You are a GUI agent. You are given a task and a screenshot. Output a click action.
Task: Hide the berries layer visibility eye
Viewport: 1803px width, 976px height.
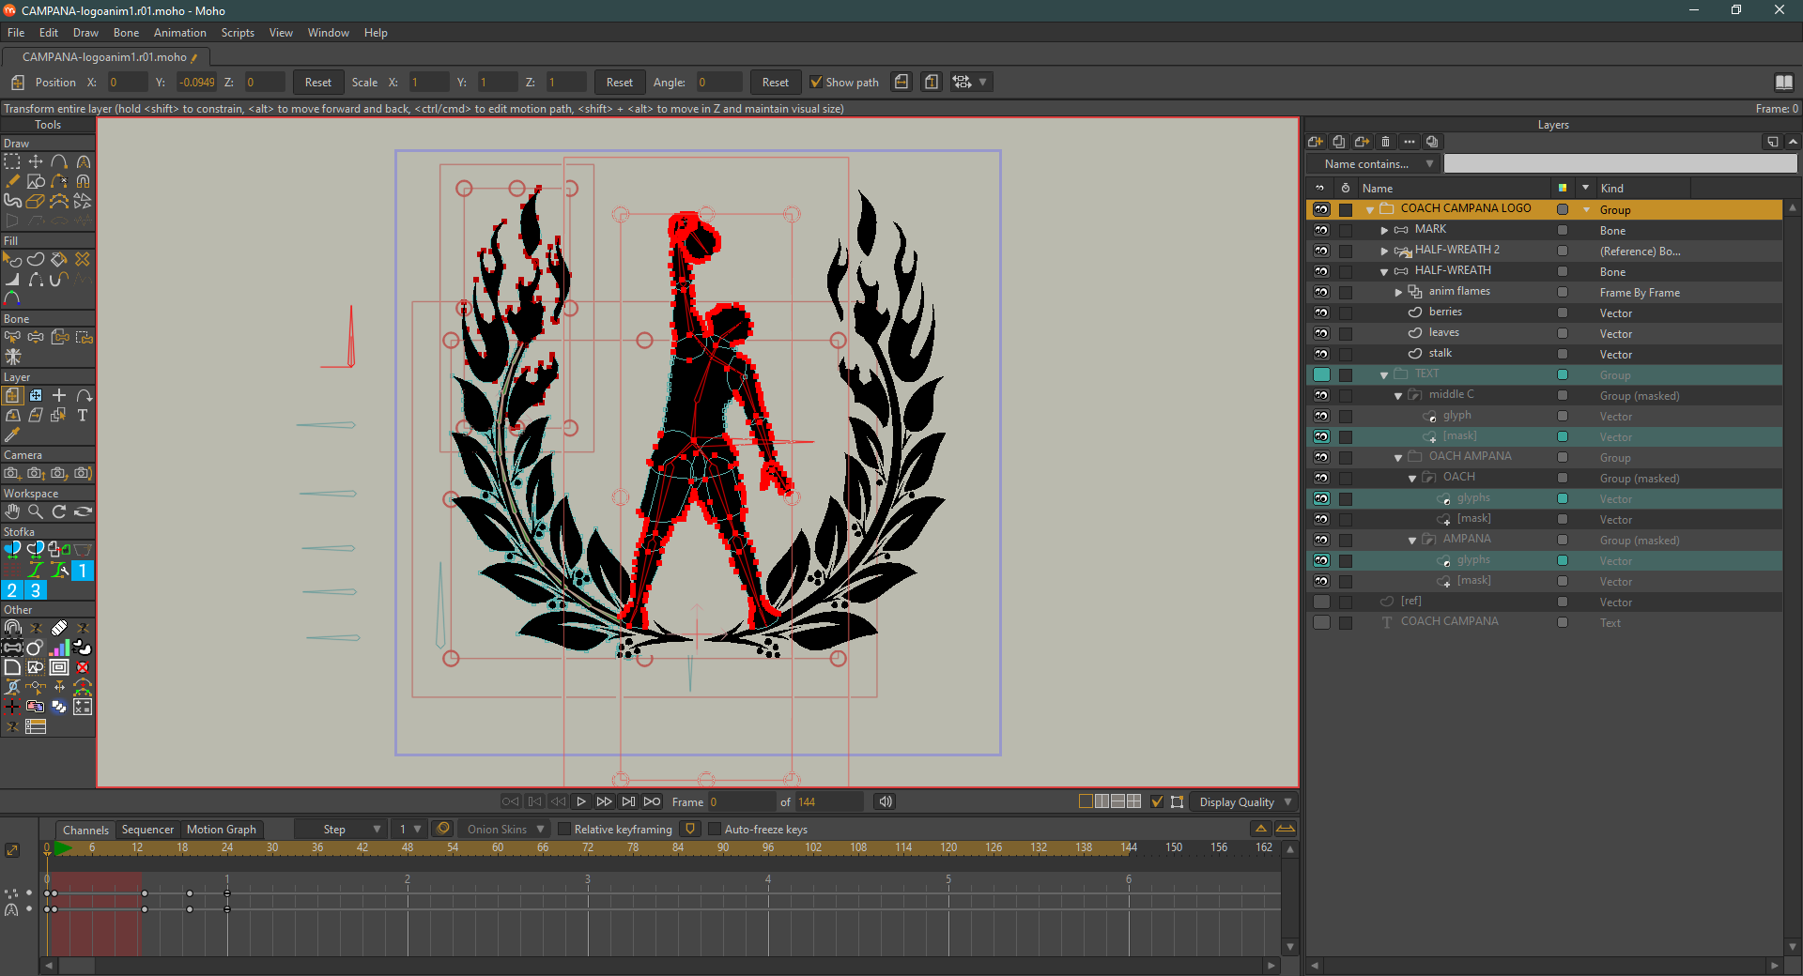click(1321, 313)
